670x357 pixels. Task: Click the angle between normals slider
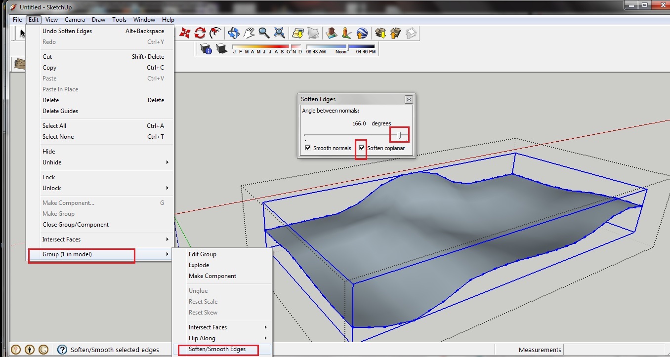(x=400, y=135)
